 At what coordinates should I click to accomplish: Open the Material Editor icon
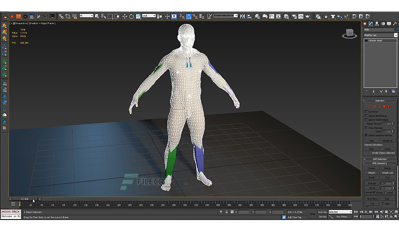click(286, 17)
